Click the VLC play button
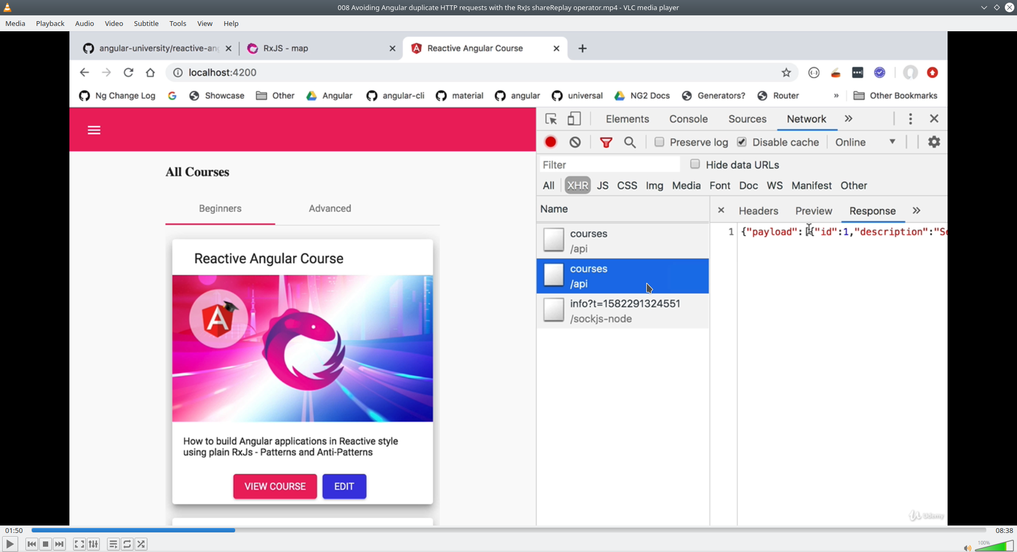 pyautogui.click(x=10, y=544)
